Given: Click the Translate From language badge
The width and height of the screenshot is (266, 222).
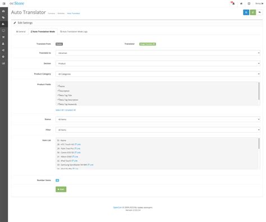Looking at the screenshot, I should click(59, 44).
